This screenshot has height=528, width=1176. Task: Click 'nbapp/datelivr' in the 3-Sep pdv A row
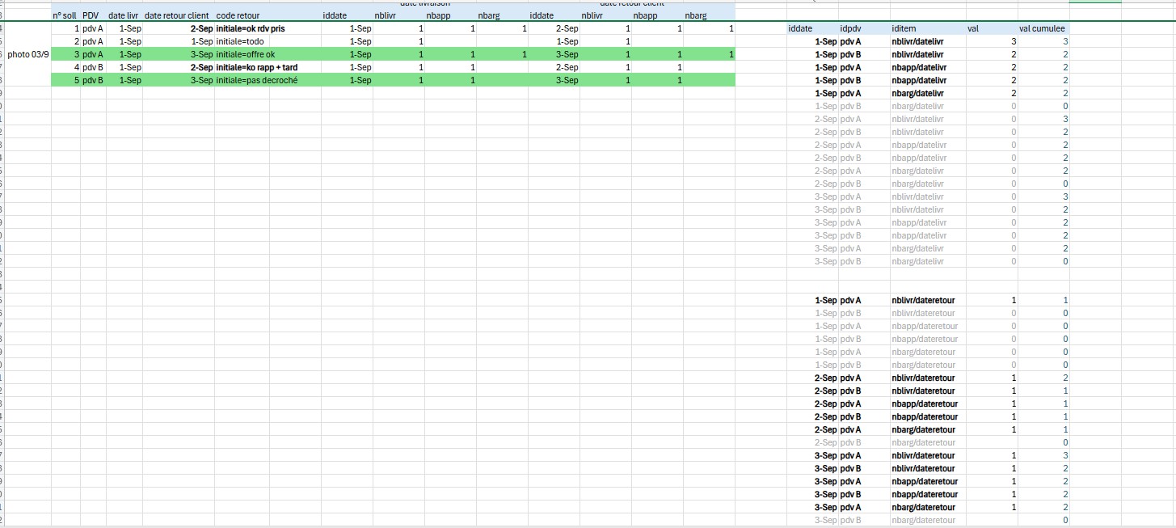pyautogui.click(x=919, y=222)
